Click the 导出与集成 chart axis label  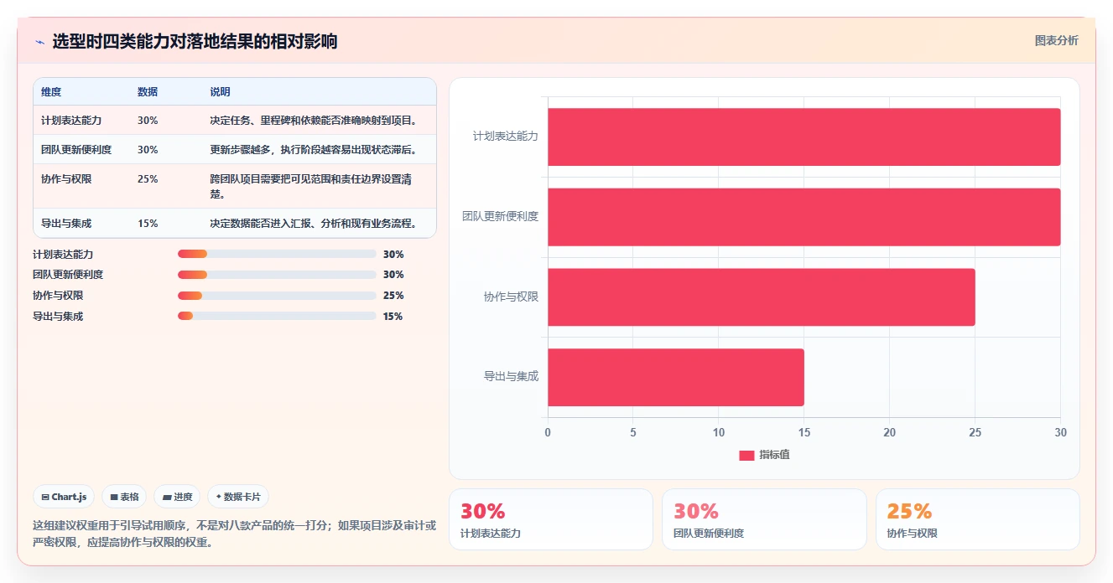pyautogui.click(x=511, y=376)
